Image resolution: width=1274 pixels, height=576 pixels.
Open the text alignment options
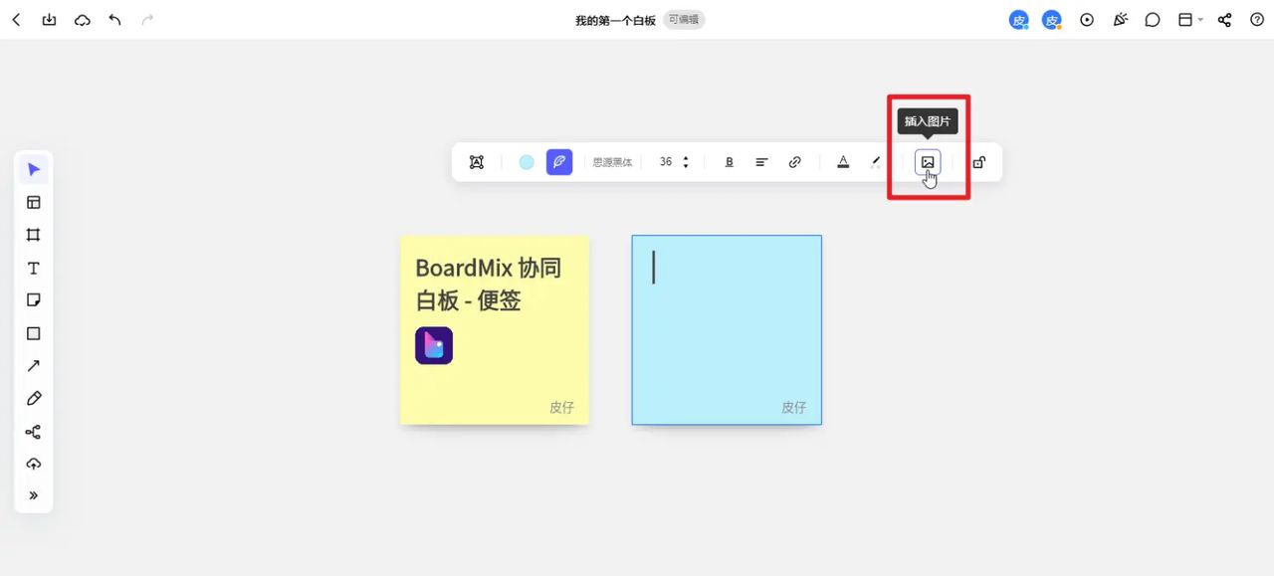click(x=761, y=162)
